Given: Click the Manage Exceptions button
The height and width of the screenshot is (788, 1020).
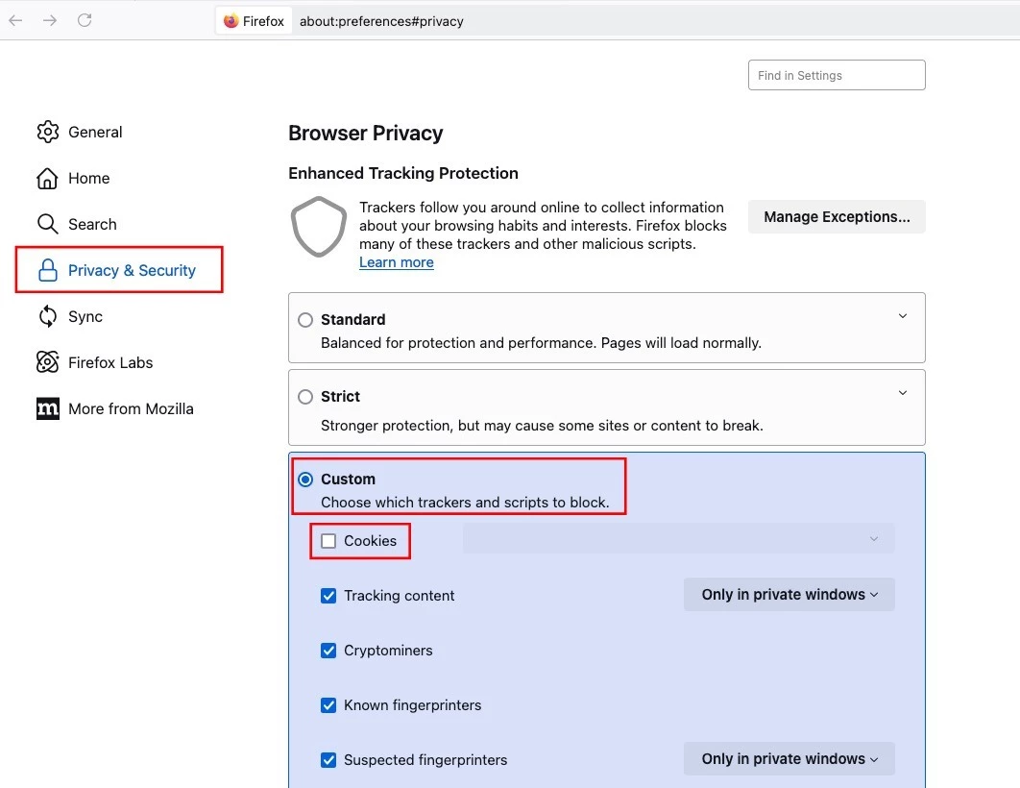Looking at the screenshot, I should pyautogui.click(x=837, y=216).
